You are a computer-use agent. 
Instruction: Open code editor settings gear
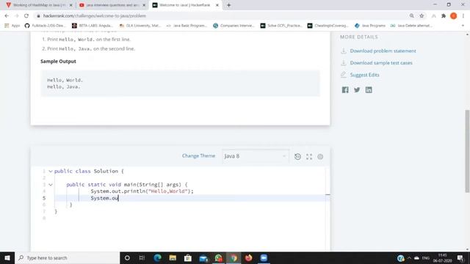[x=320, y=156]
